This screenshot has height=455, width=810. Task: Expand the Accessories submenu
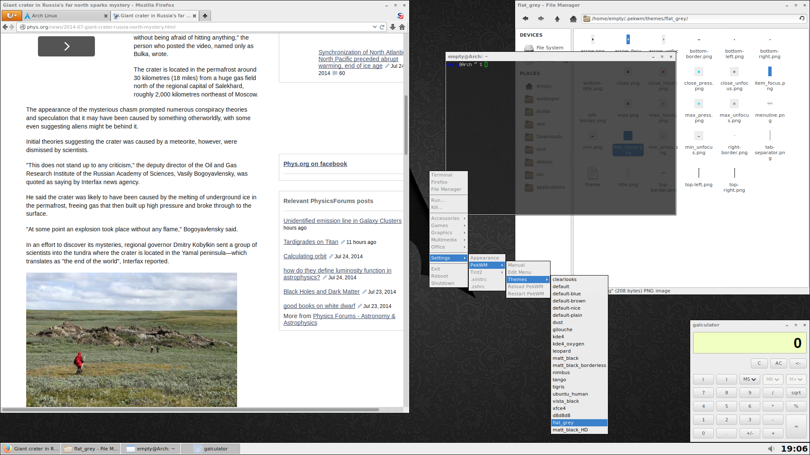[x=448, y=218]
